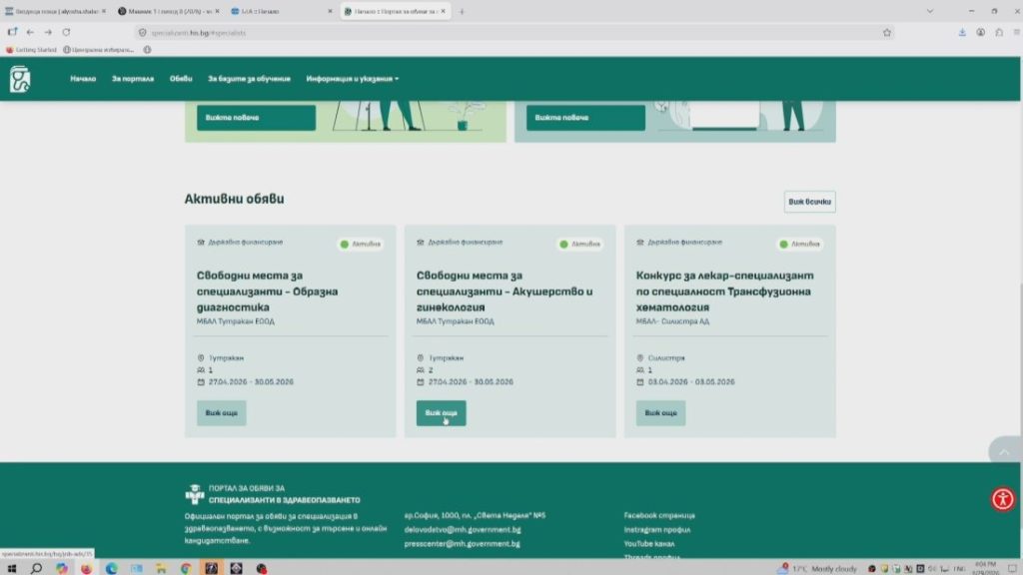Click the browser address bar
Screen dimensions: 1023x575
(x=500, y=32)
